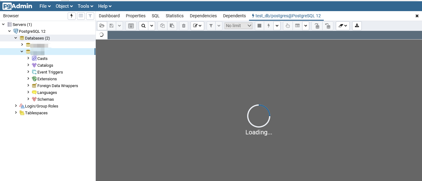Open a file in the Query Tool

pos(102,26)
